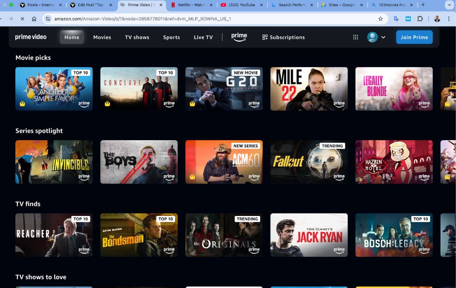Open the Jack Ryan series card
The height and width of the screenshot is (288, 456).
309,235
